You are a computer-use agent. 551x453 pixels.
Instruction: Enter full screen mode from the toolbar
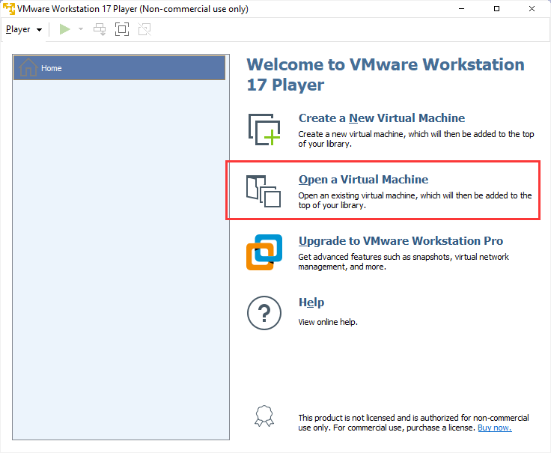[x=122, y=29]
